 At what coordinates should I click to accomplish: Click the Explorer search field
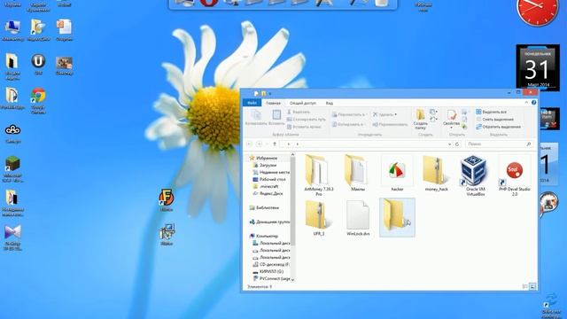[500, 144]
